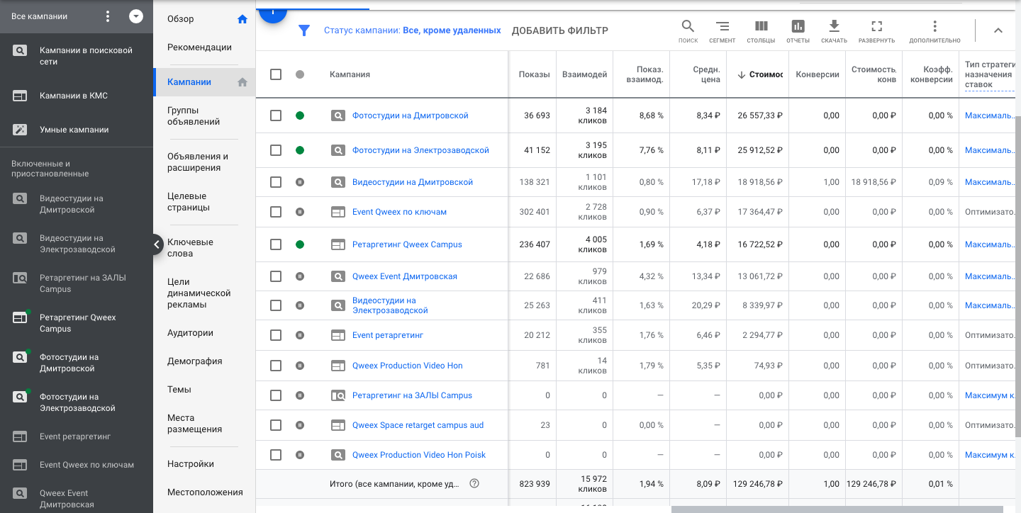This screenshot has width=1021, height=513.
Task: Click display icon of Кампании в КМС
Action: pyautogui.click(x=20, y=96)
